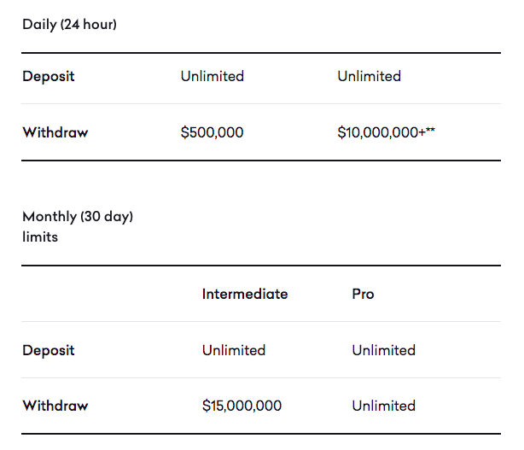Select the Pro column header

pyautogui.click(x=363, y=294)
